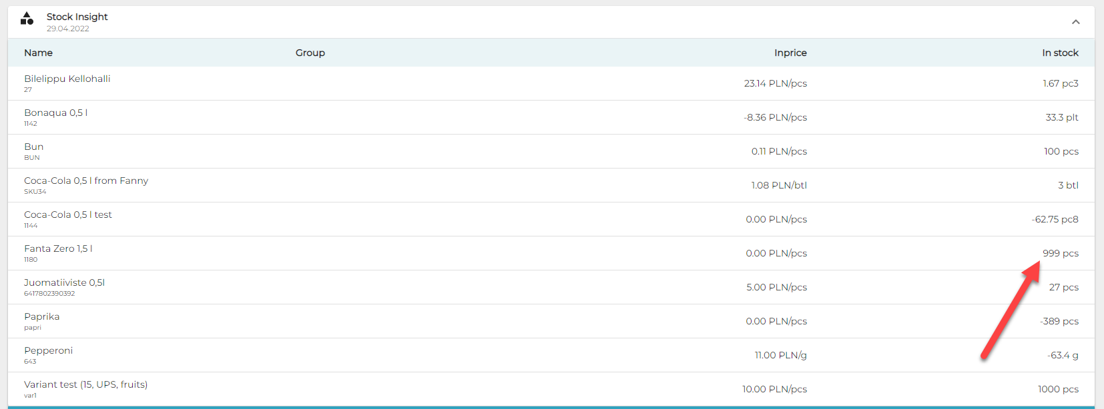Collapse the Stock Insight panel

(x=1075, y=22)
